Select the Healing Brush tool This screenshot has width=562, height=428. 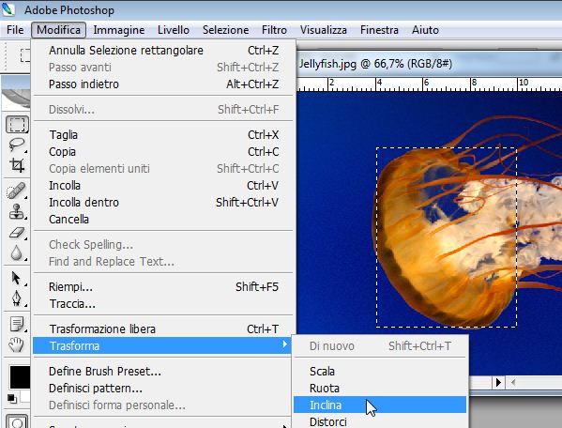pyautogui.click(x=17, y=191)
